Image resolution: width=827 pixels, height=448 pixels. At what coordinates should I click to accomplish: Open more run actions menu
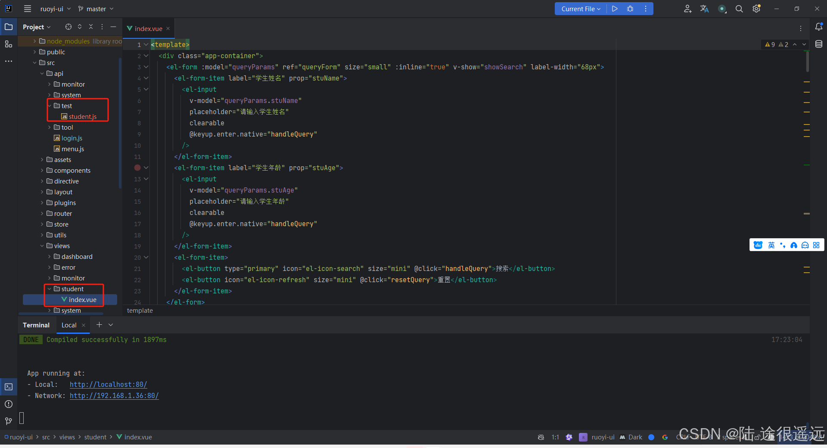pyautogui.click(x=646, y=9)
